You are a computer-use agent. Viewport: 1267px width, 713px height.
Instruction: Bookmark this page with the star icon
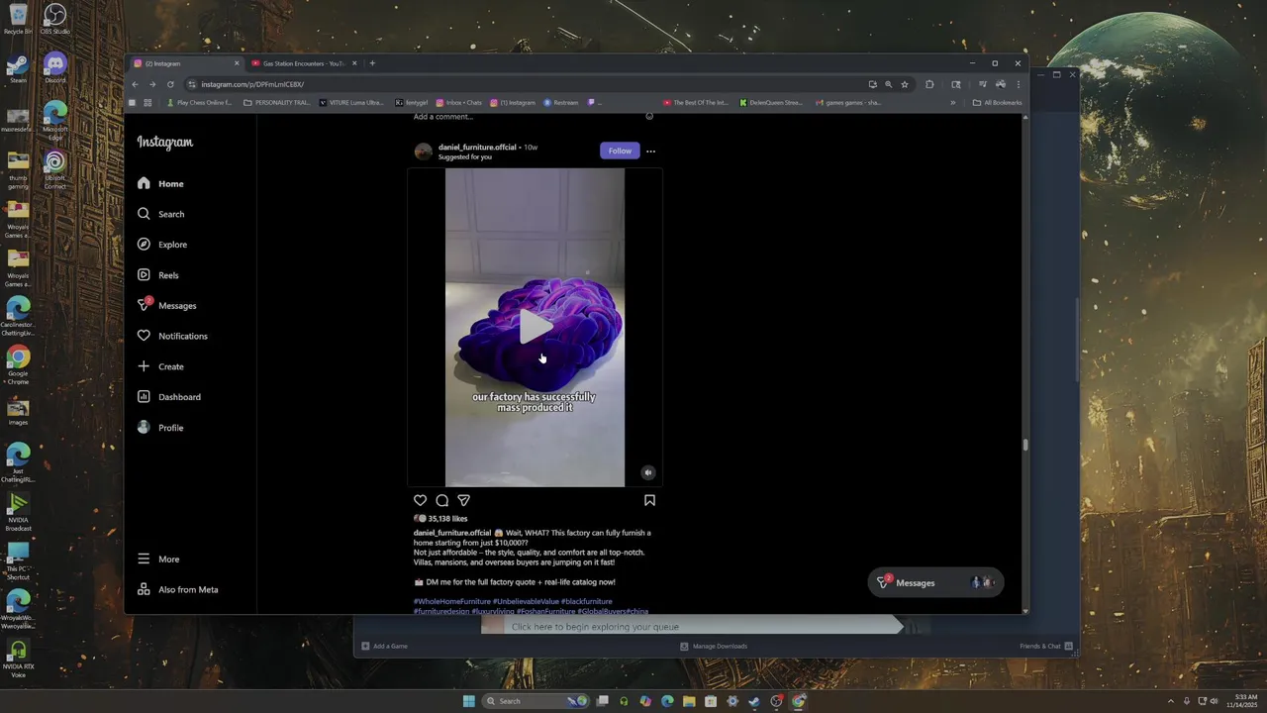pos(904,84)
